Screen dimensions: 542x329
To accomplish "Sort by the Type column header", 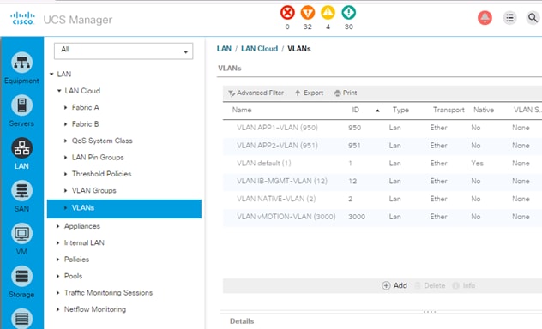I will [400, 110].
